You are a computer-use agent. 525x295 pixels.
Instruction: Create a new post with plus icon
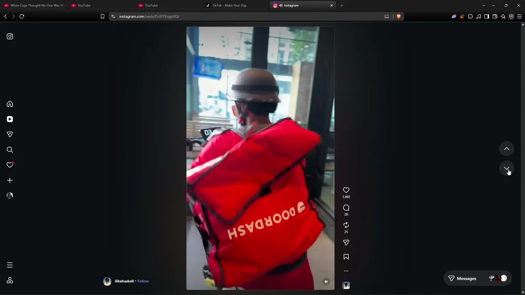(x=10, y=180)
